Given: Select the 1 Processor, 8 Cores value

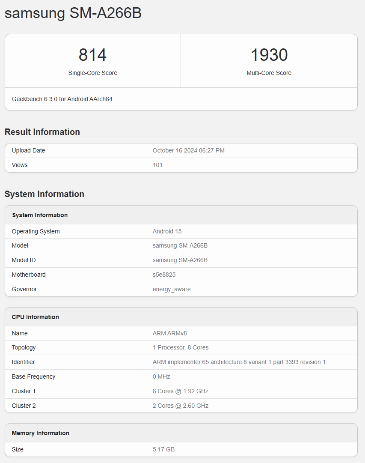Looking at the screenshot, I should pyautogui.click(x=181, y=347).
